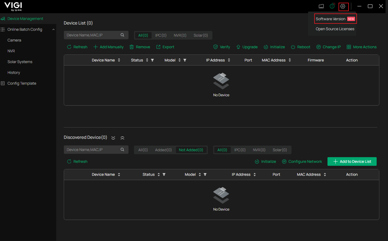Image resolution: width=388 pixels, height=241 pixels.
Task: Select Added(0) filter tab
Action: (163, 150)
